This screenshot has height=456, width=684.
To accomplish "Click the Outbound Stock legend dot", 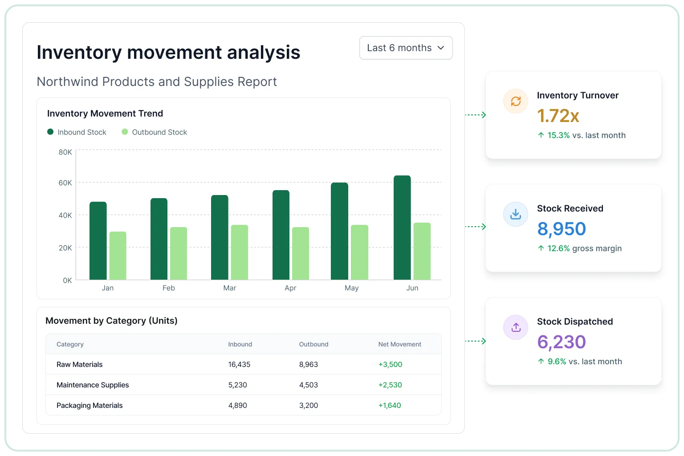I will tap(125, 132).
